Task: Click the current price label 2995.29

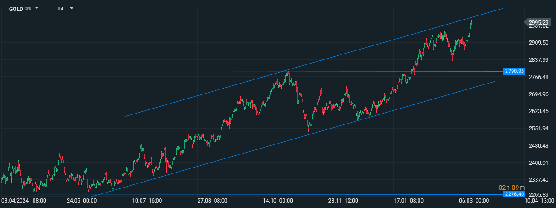Action: coord(538,22)
